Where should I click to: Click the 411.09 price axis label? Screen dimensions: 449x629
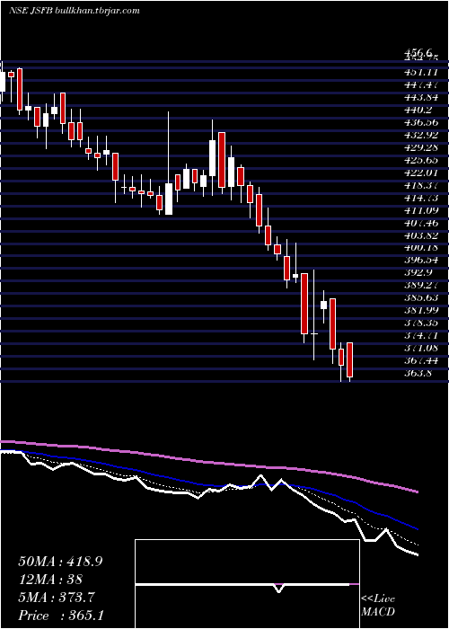(421, 210)
